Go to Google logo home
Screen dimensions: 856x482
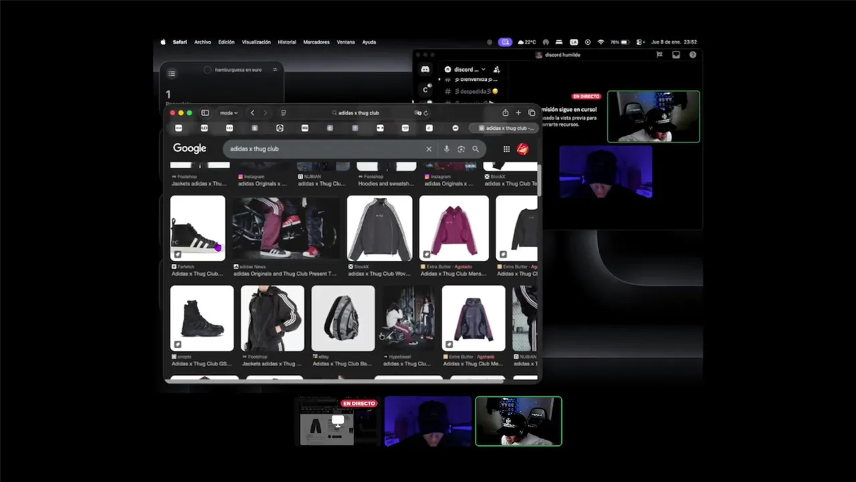[x=190, y=149]
